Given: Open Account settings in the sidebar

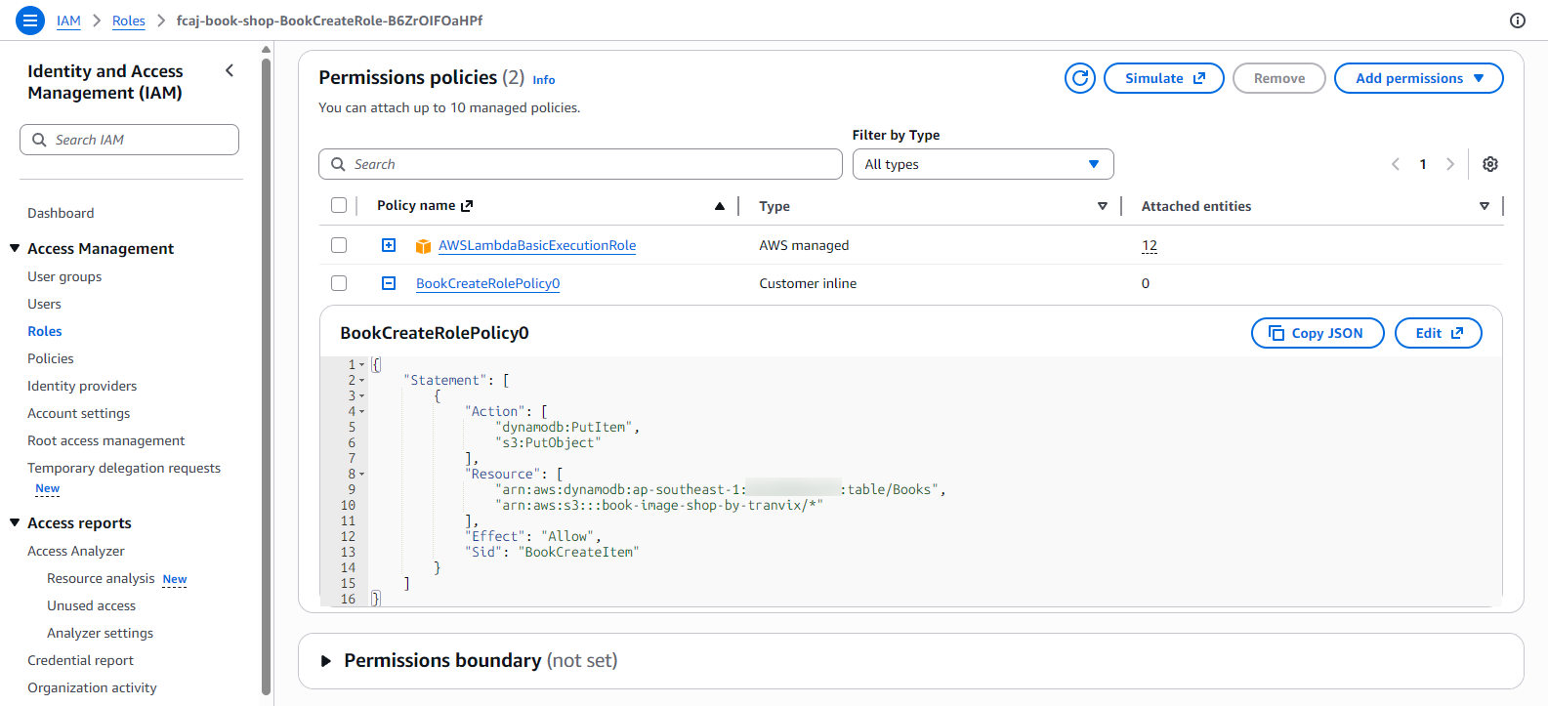Looking at the screenshot, I should pos(78,413).
